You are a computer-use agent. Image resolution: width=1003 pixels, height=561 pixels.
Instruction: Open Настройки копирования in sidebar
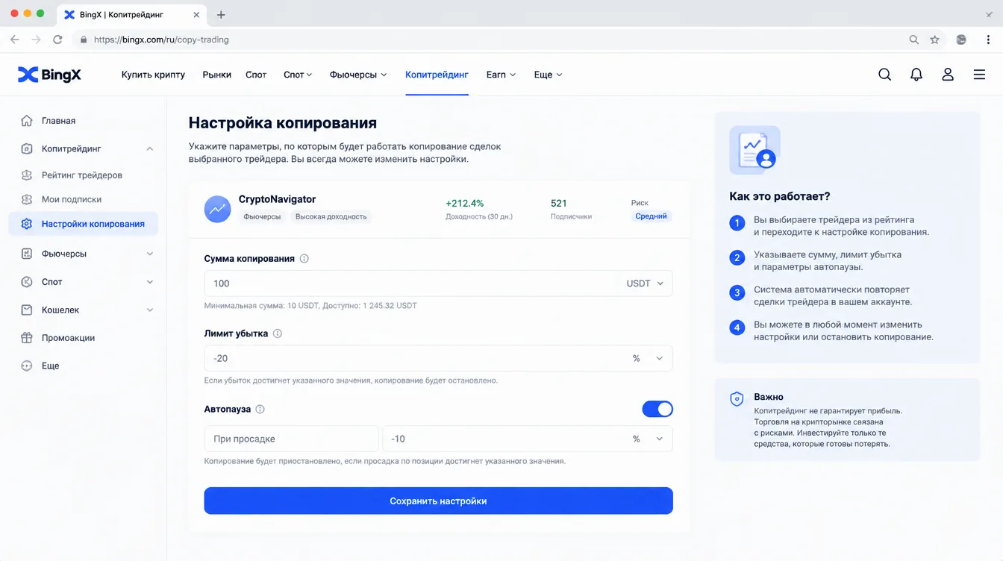(x=84, y=224)
